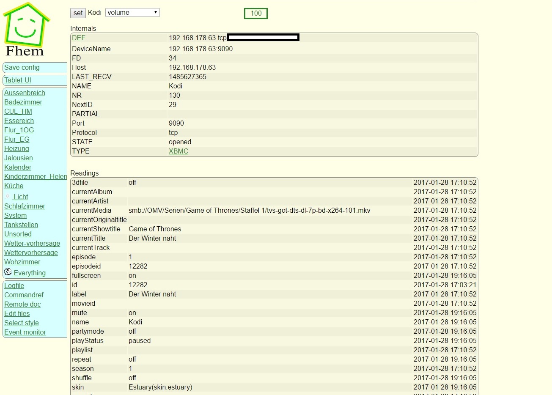The image size is (552, 395).
Task: Open the Wohzimmer room
Action: [x=22, y=262]
